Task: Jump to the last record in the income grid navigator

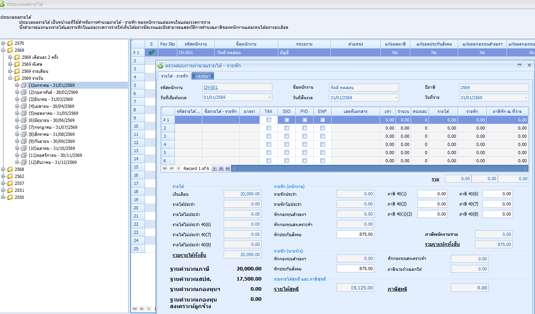Action: [x=228, y=168]
